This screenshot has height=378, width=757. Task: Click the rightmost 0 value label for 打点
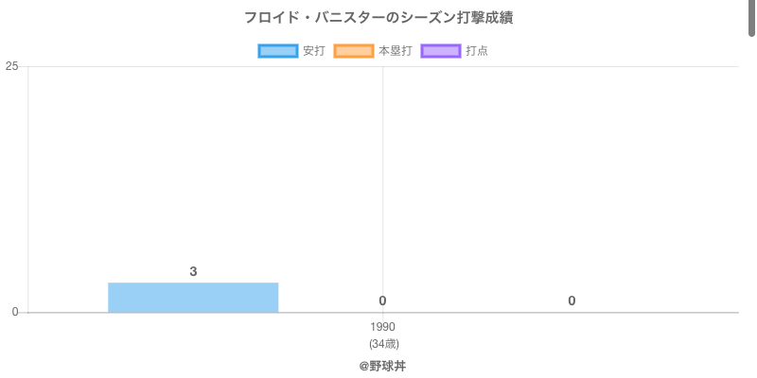[572, 301]
